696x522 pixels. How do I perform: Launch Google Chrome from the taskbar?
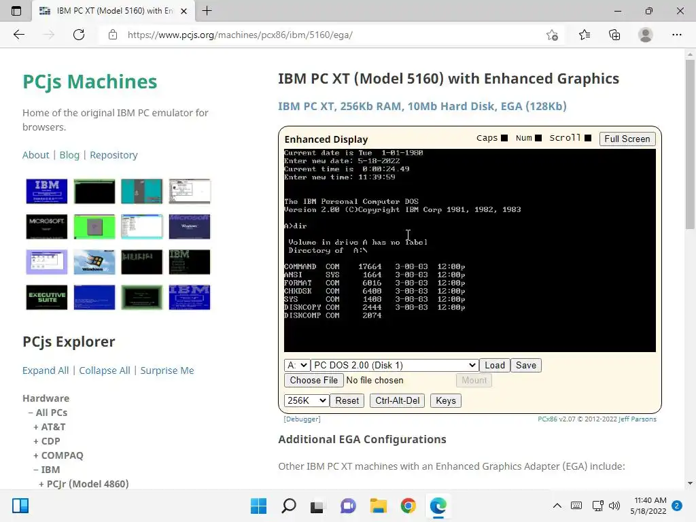point(408,506)
